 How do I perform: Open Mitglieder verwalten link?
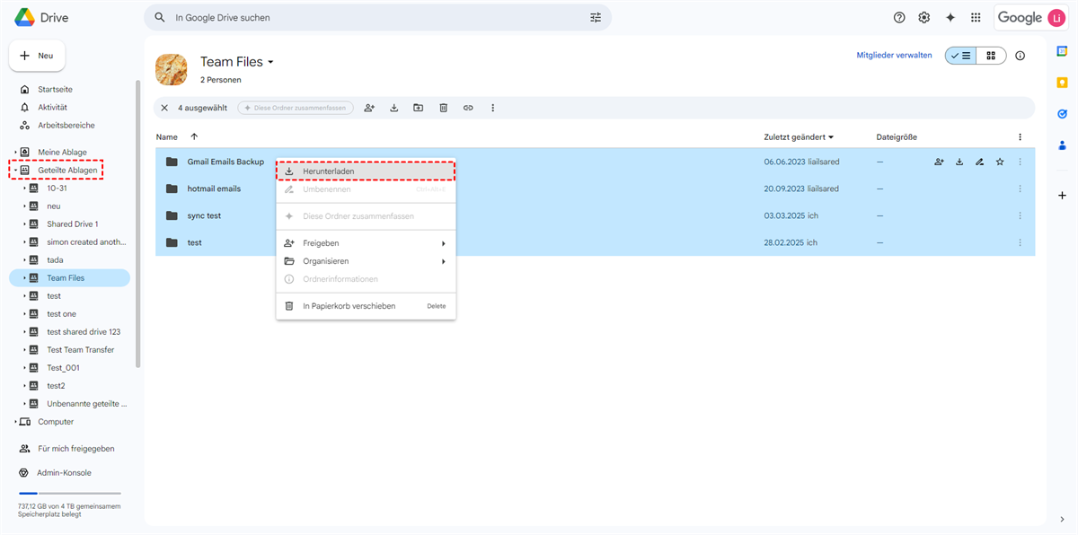894,56
